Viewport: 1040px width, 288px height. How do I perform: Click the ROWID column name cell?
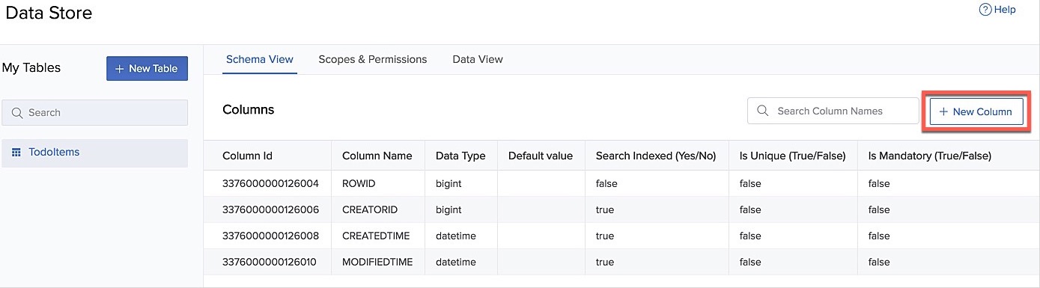tap(359, 183)
